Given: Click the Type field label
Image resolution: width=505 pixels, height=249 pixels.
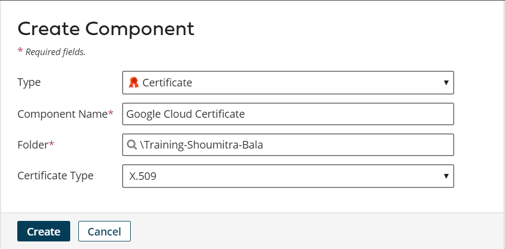Looking at the screenshot, I should point(29,83).
